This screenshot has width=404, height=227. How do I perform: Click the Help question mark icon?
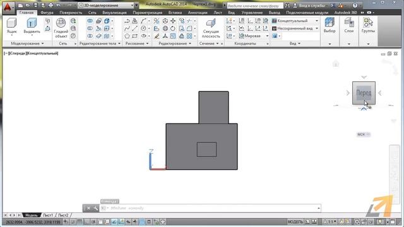coord(355,6)
